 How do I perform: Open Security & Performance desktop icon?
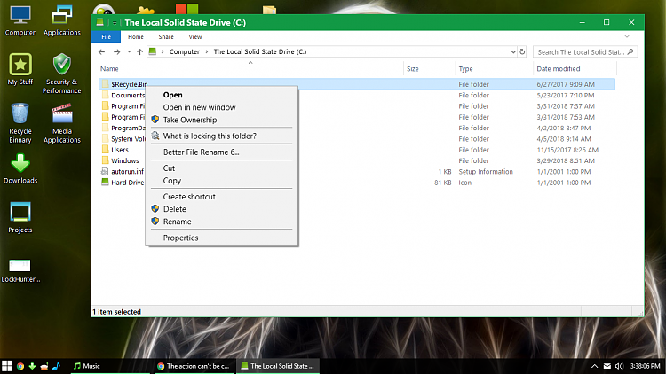pos(62,74)
